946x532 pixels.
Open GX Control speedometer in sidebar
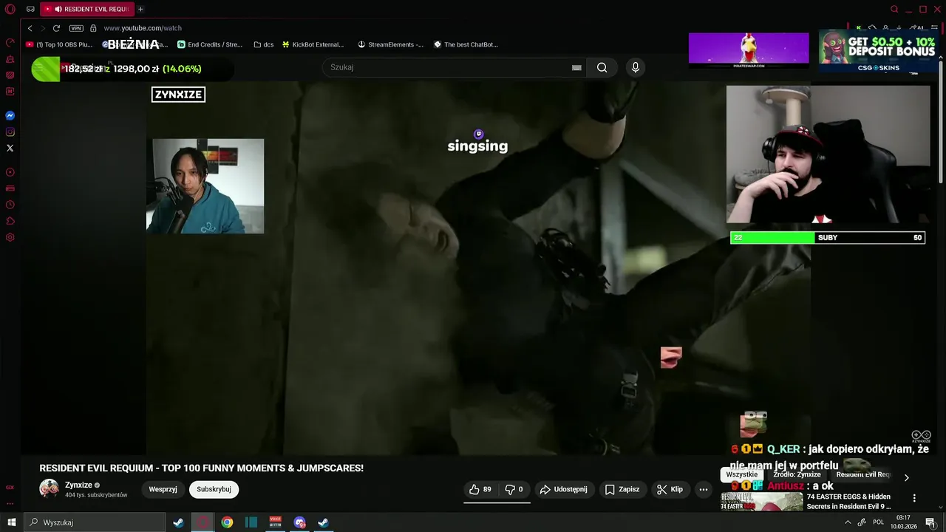point(10,42)
